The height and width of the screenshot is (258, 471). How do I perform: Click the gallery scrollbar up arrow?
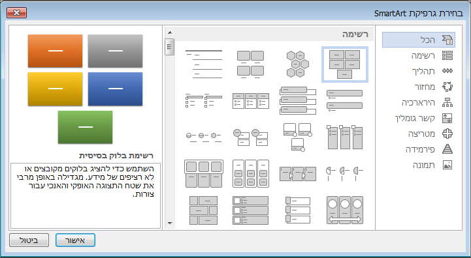coord(170,33)
